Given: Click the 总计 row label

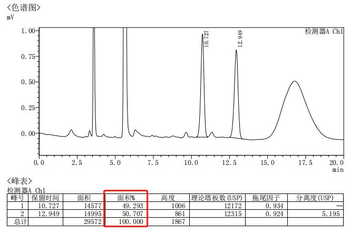Looking at the screenshot, I should pyautogui.click(x=21, y=222).
